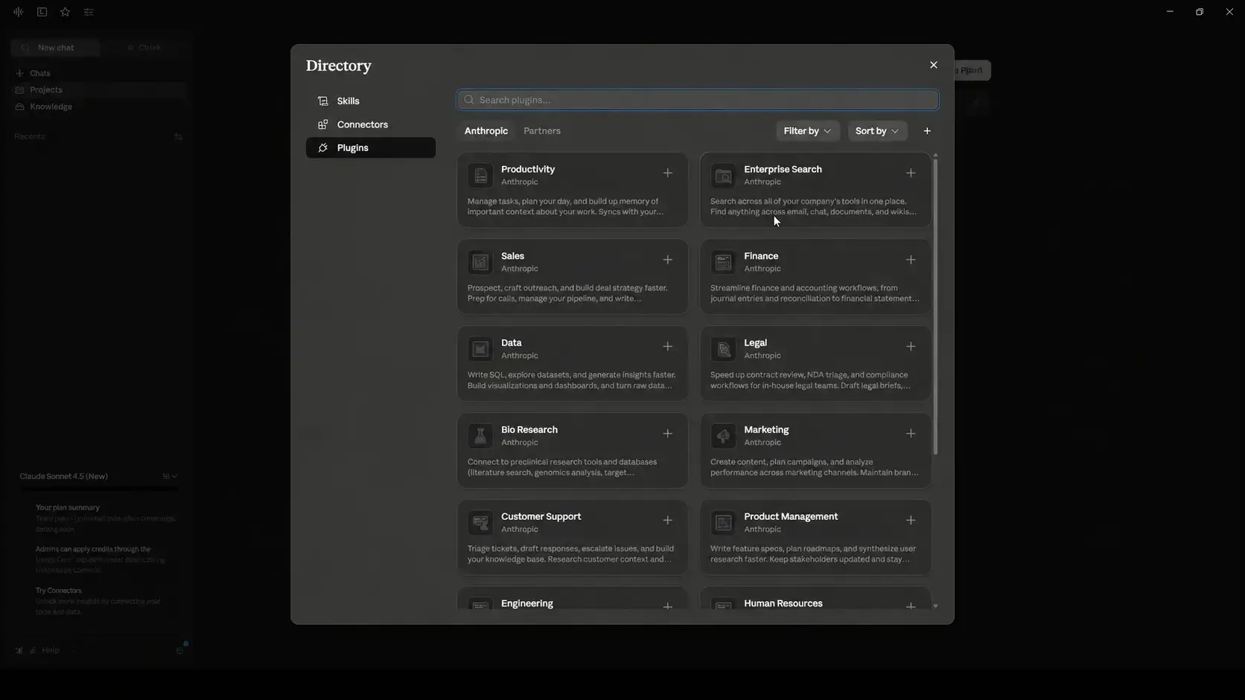Add the Customer Support plugin
The height and width of the screenshot is (700, 1245).
667,521
